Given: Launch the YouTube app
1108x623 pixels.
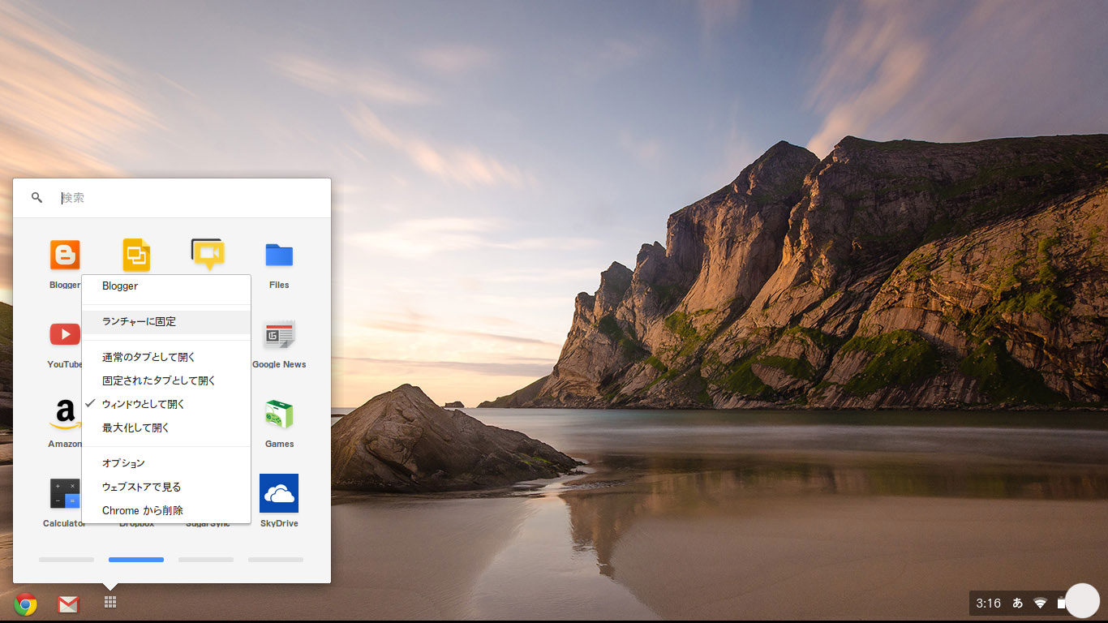Looking at the screenshot, I should click(x=65, y=334).
